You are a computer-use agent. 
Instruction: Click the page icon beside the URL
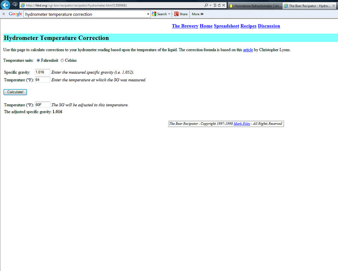23,5
